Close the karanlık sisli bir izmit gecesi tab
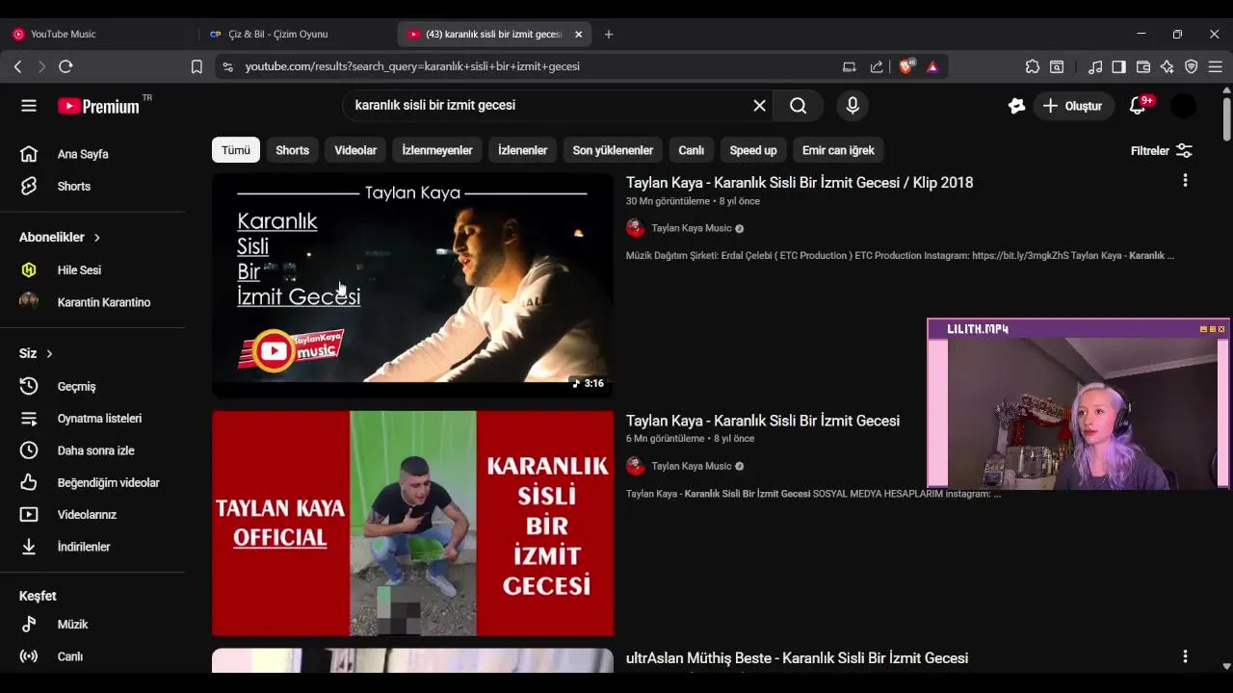The image size is (1233, 693). pyautogui.click(x=578, y=34)
